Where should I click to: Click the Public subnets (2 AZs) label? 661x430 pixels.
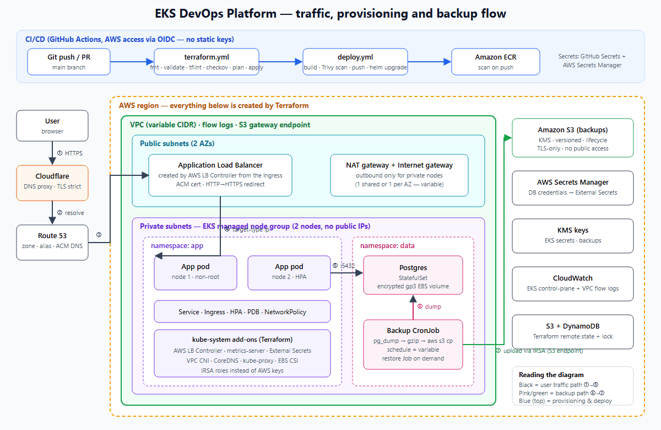tap(177, 143)
